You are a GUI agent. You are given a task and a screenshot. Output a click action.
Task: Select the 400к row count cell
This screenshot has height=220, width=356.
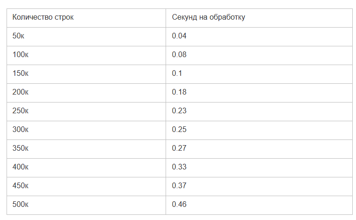21,167
